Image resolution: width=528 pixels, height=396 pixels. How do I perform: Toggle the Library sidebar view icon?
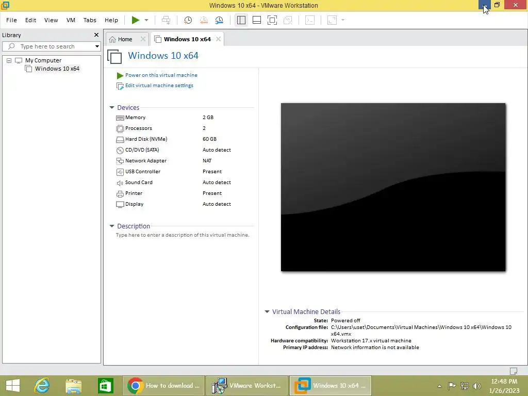[241, 20]
